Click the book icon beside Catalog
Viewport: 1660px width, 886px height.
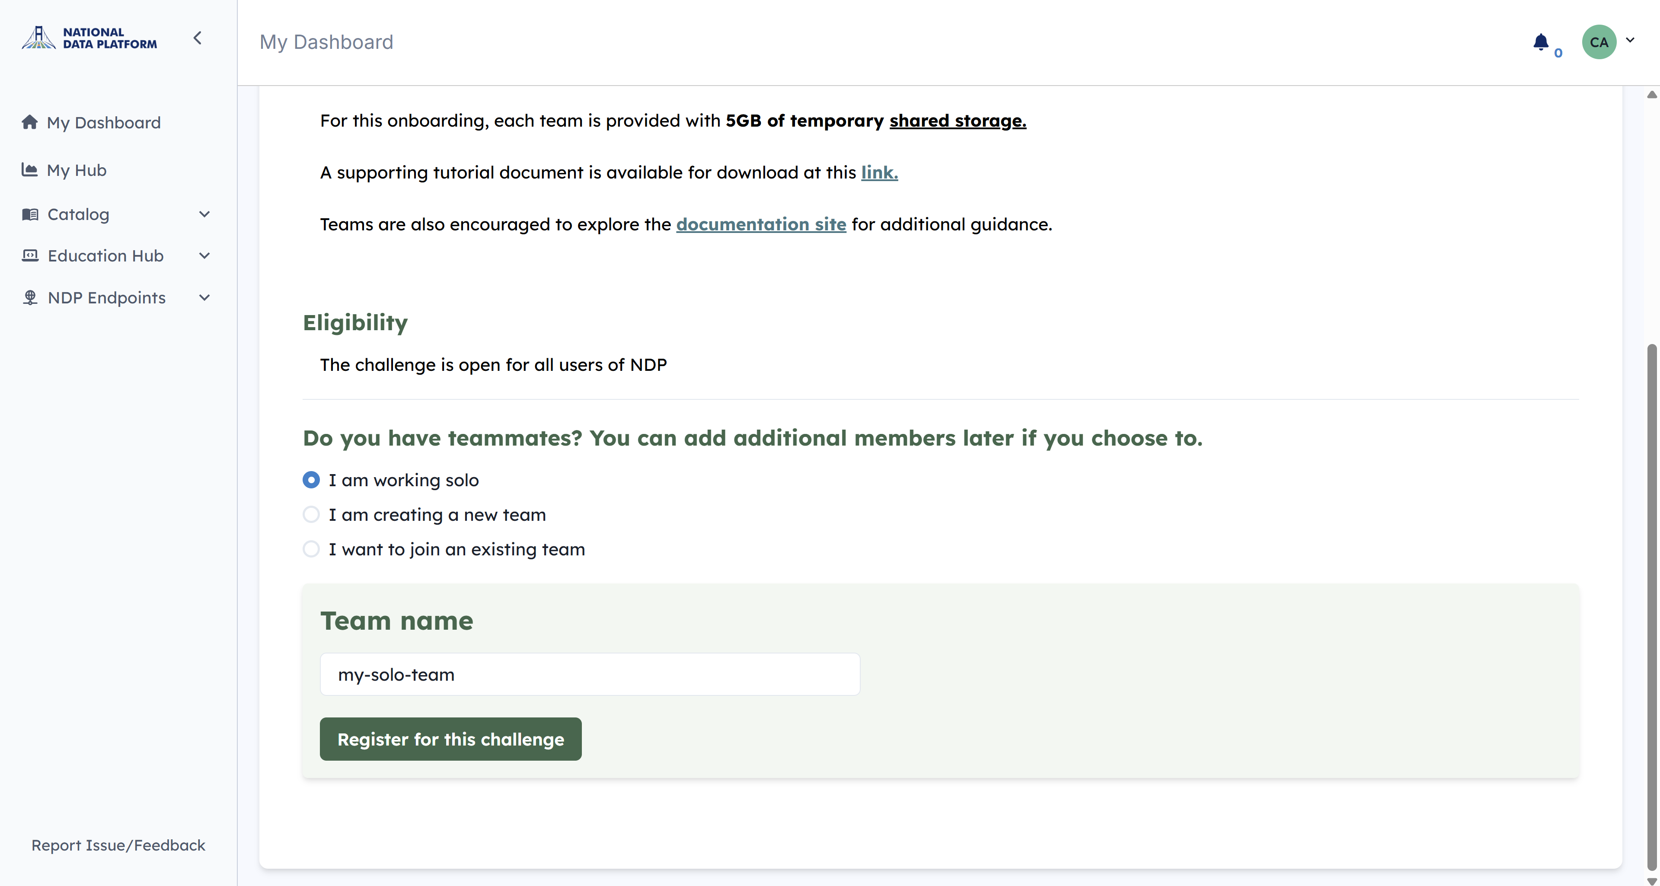coord(30,214)
